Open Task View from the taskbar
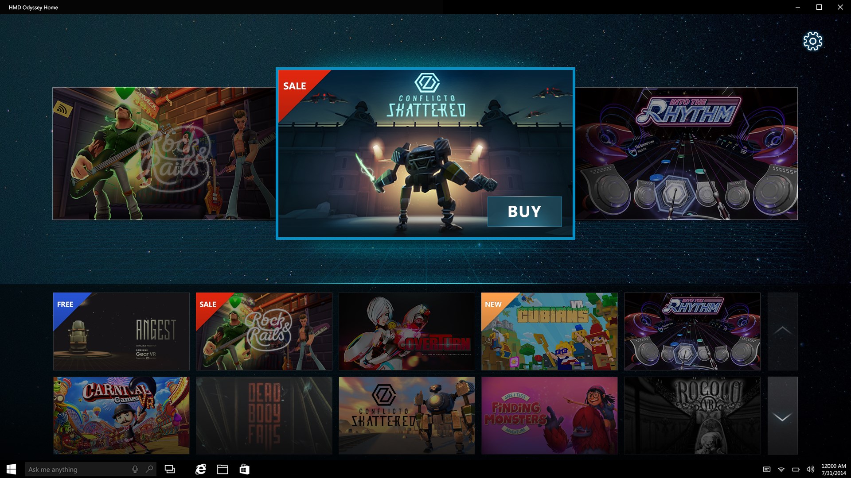This screenshot has height=478, width=851. pos(170,469)
